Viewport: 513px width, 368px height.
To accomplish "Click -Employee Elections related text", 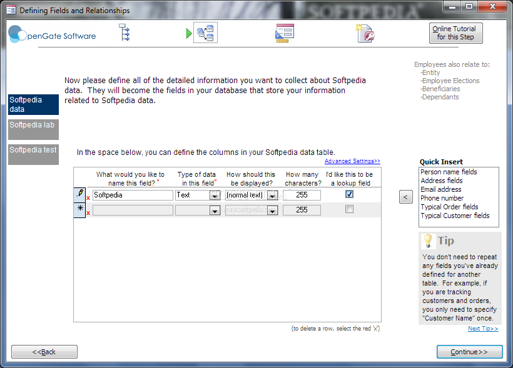I will point(450,81).
